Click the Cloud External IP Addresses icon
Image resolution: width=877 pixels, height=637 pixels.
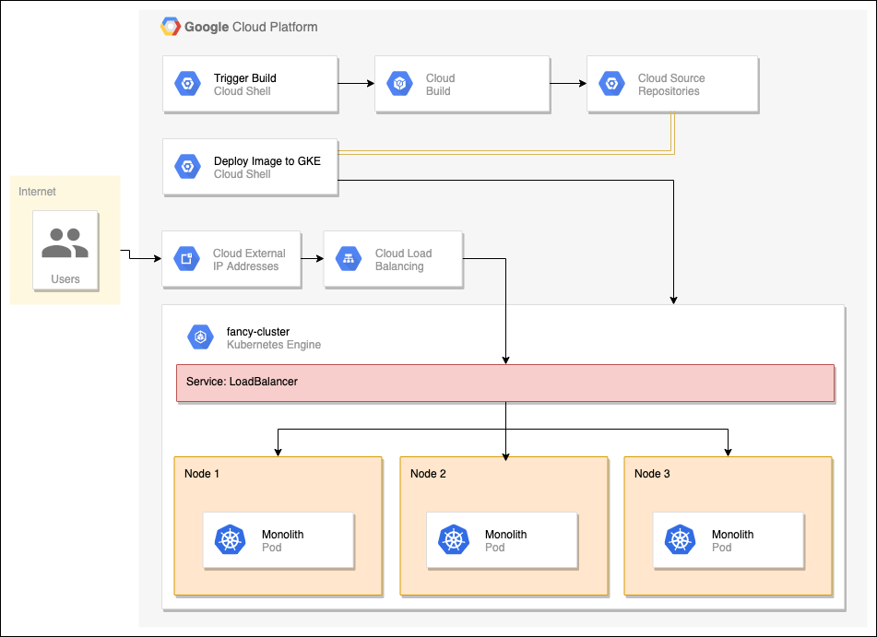tap(187, 259)
